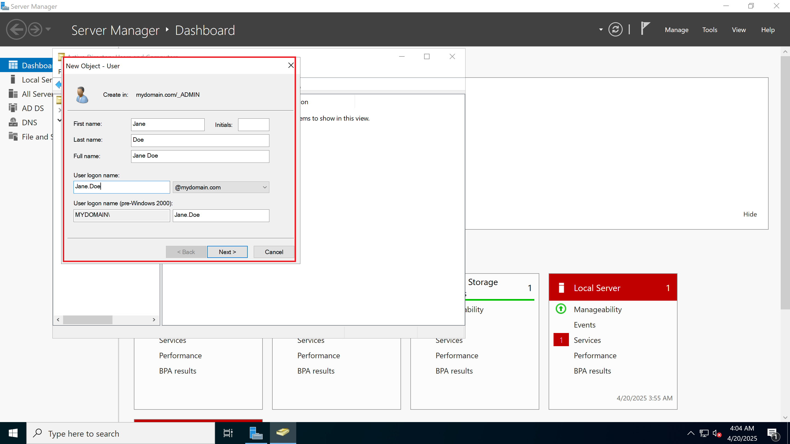Refresh the Server Manager dashboard
The width and height of the screenshot is (790, 444).
[x=615, y=30]
